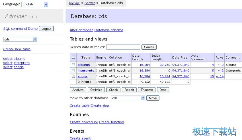Click songs Data Free value 94,371,840
Screen dimensions: 242x140
(181, 76)
